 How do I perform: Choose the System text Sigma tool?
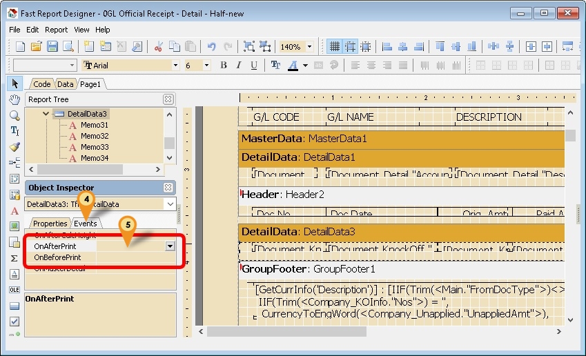click(x=14, y=258)
